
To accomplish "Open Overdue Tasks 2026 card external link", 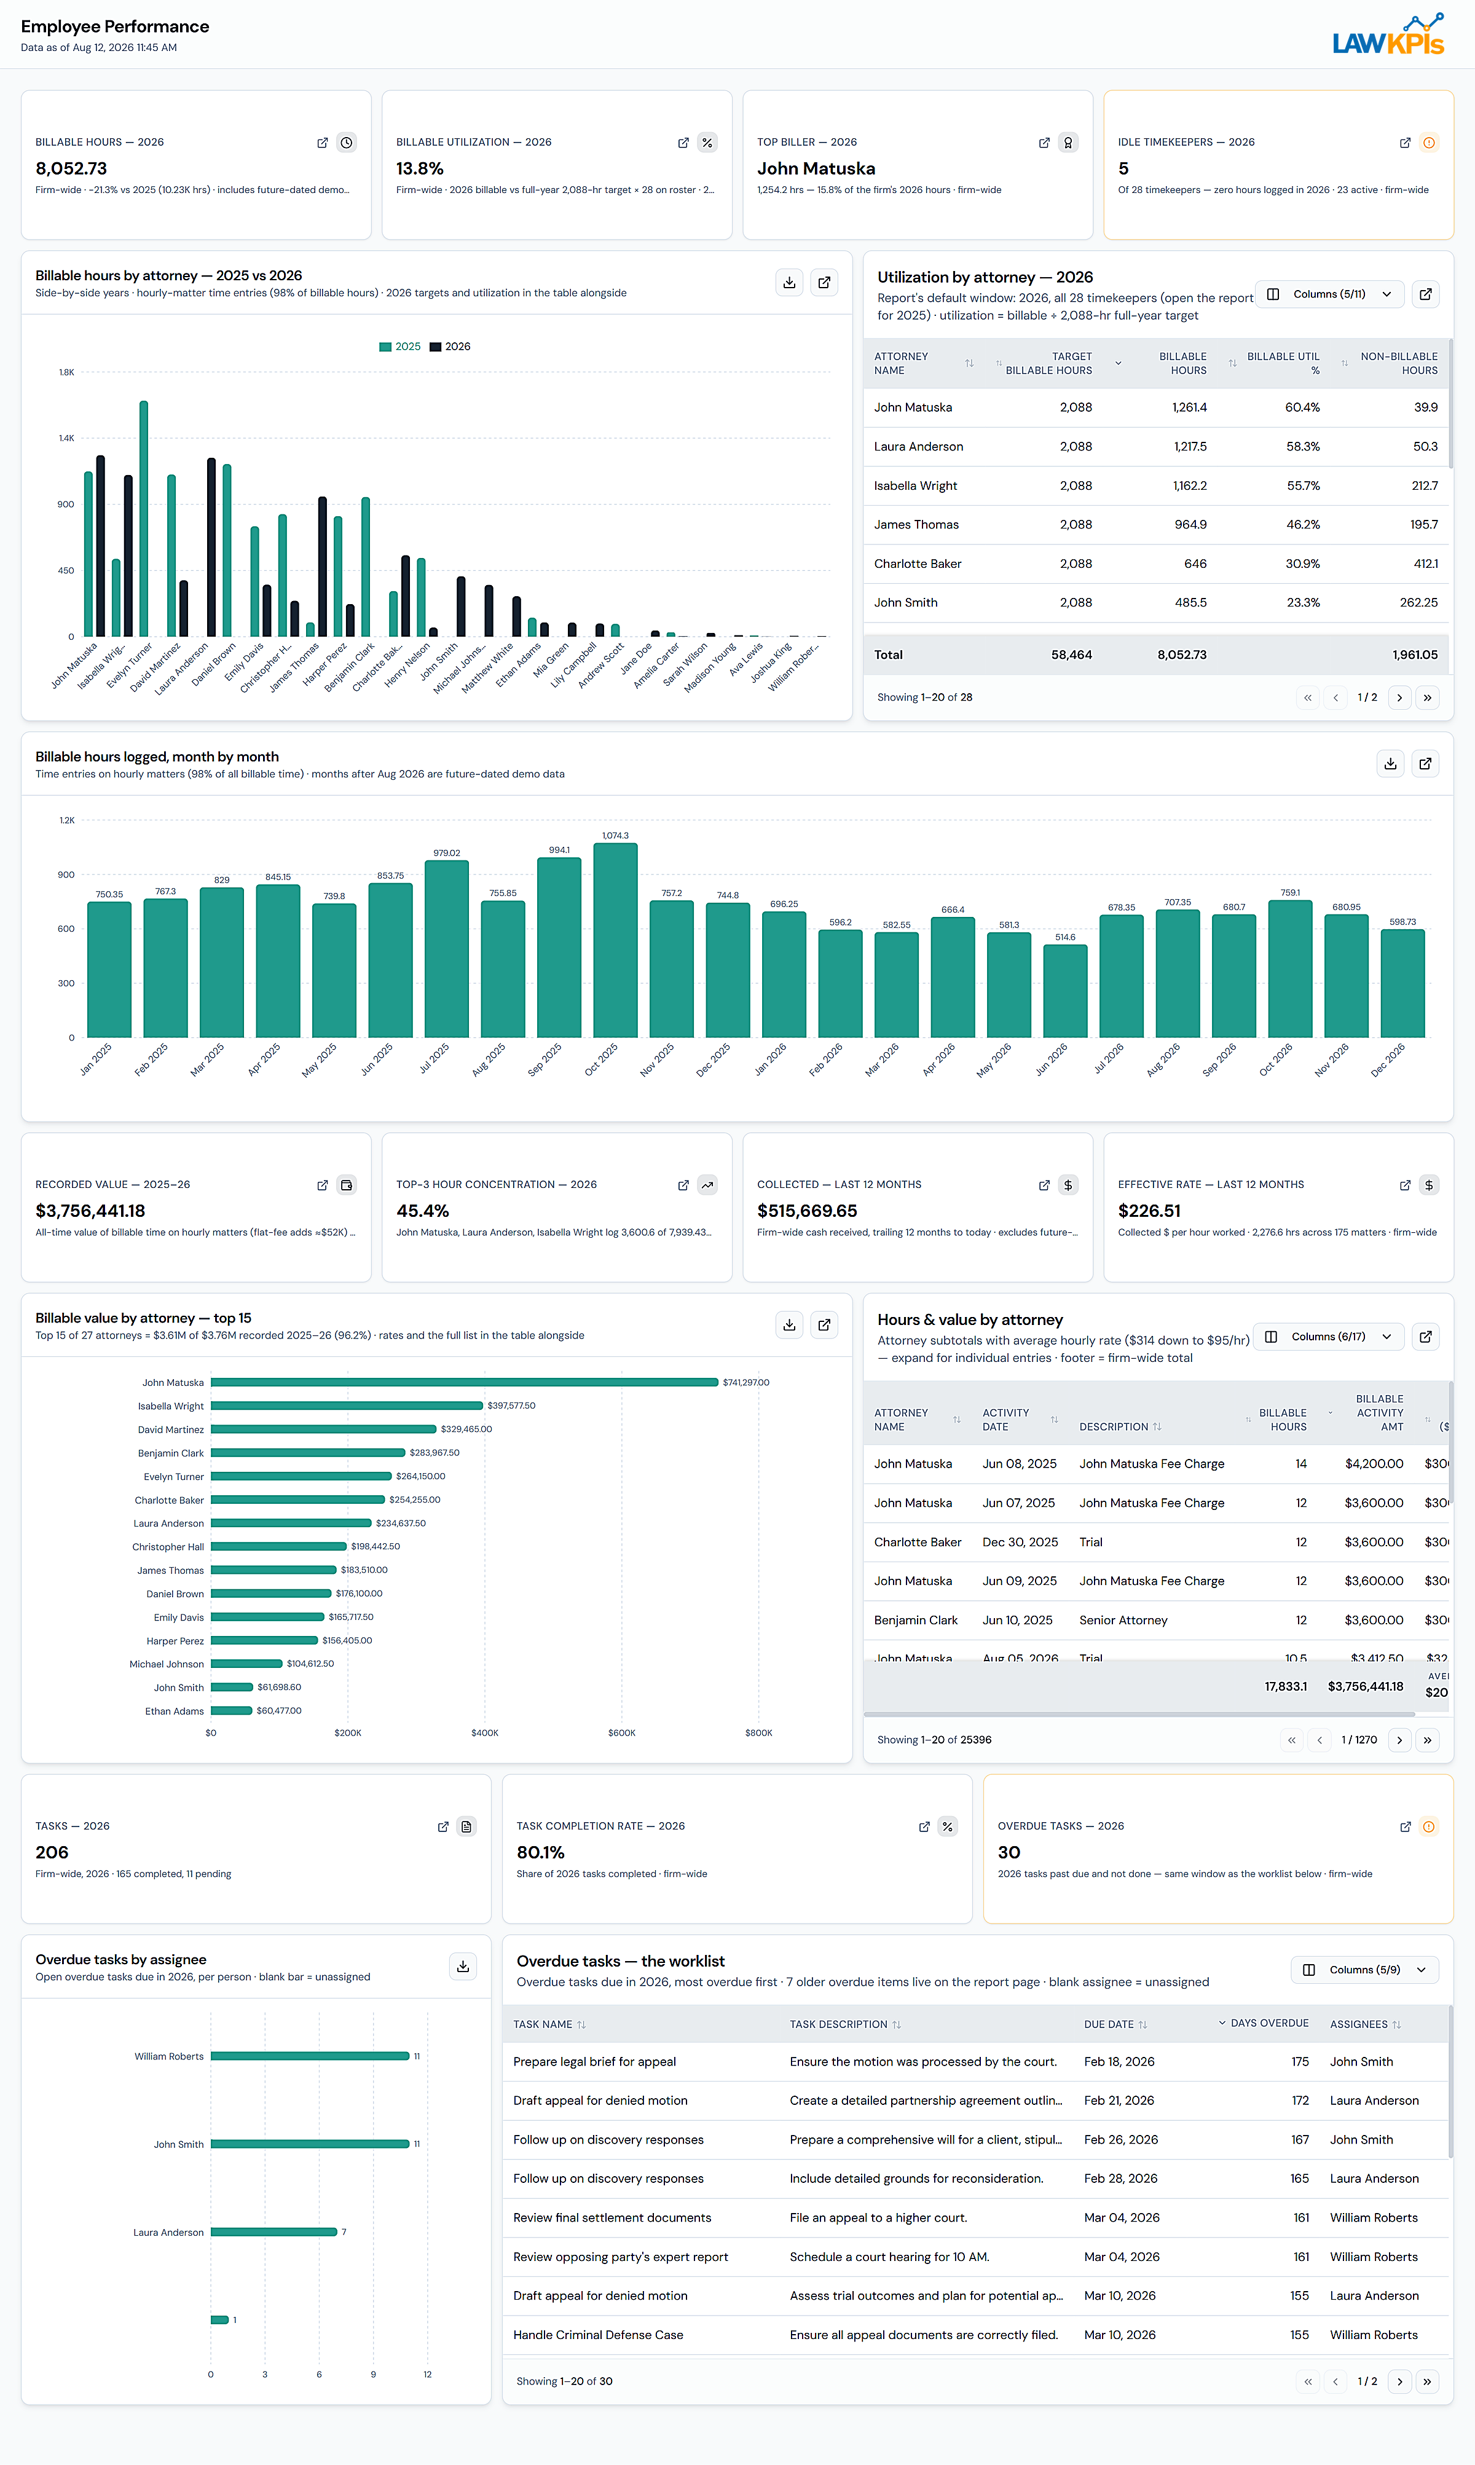I will (1404, 1827).
